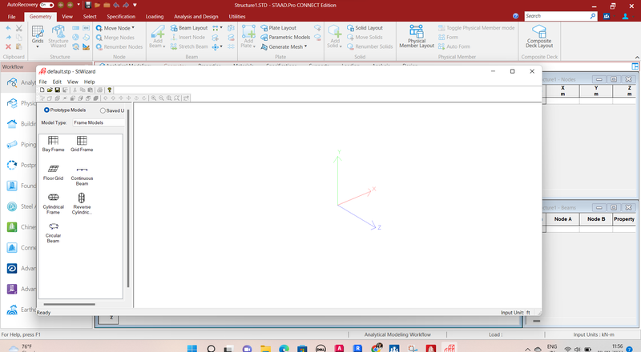641x352 pixels.
Task: Open the Model Type dropdown
Action: (x=99, y=122)
